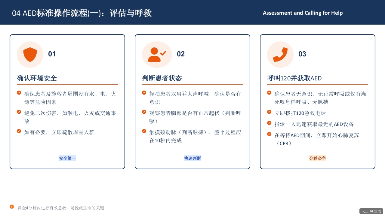Click the first checkmark bullet under 确认环境安全
The image size is (385, 216).
click(x=19, y=93)
